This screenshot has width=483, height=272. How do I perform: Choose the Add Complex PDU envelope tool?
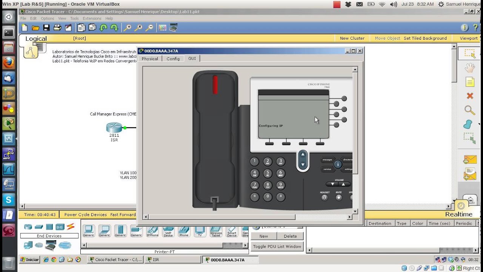point(470,174)
